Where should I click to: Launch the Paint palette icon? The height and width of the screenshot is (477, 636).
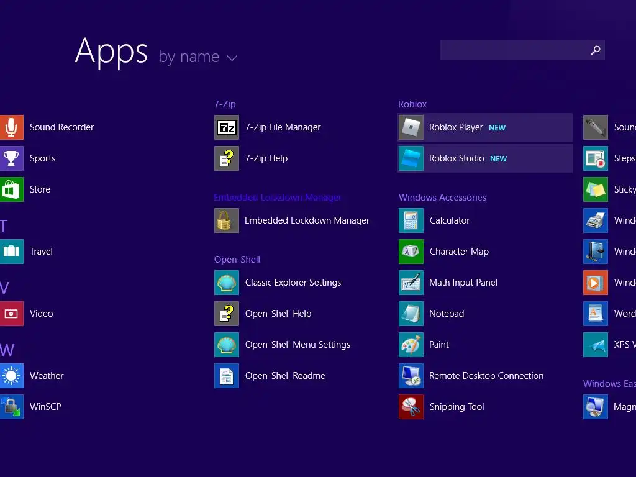click(x=411, y=345)
